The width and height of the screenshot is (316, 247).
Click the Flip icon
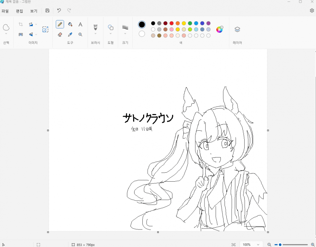click(x=31, y=35)
